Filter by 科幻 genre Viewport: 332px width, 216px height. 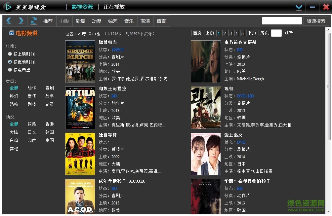(14, 96)
